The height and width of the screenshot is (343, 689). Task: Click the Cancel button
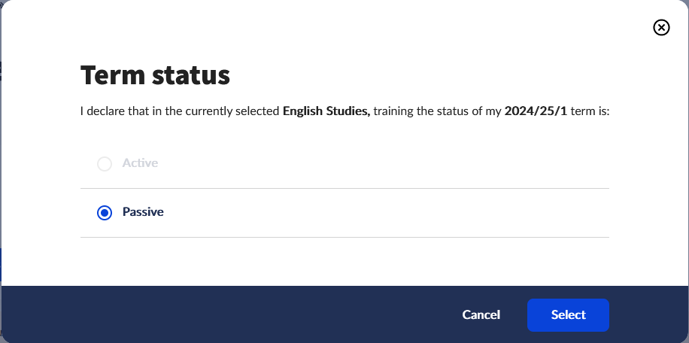pos(481,314)
